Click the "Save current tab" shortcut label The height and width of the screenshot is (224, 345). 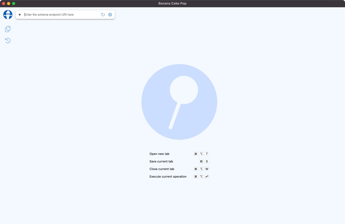[x=161, y=161]
